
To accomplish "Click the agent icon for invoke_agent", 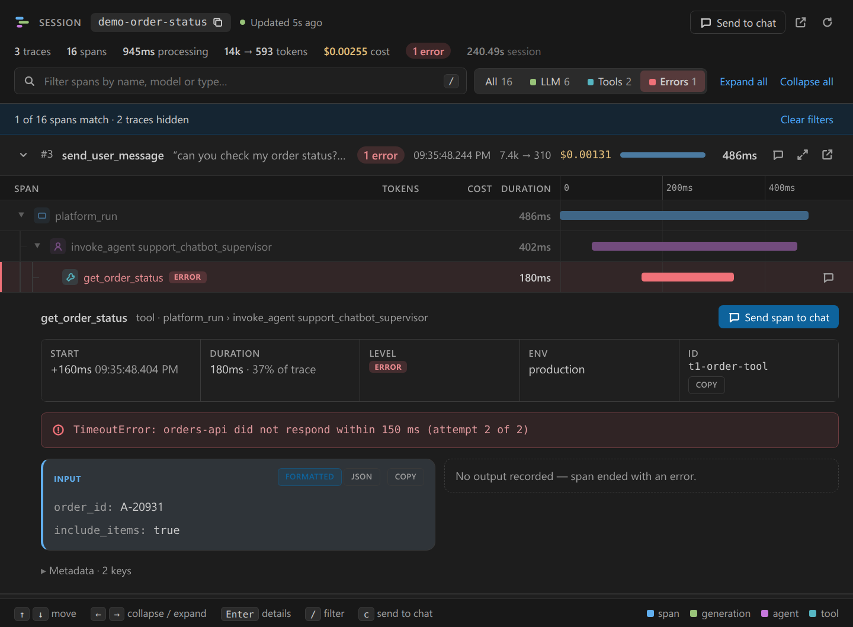I will point(57,247).
